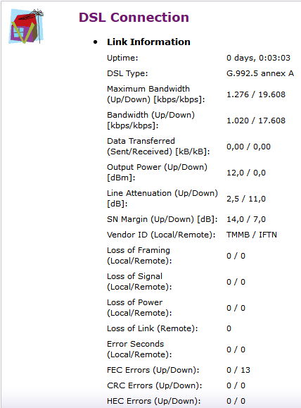
Task: Click Vendor ID value TMMB / IFTN
Action: 251,235
